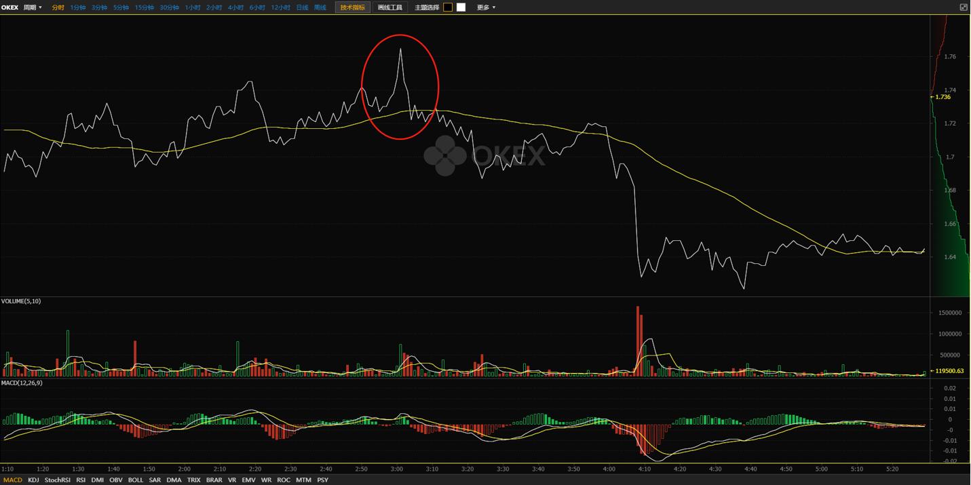Select the white theme color swatch
Viewport: 971px width, 485px height.
(x=461, y=7)
